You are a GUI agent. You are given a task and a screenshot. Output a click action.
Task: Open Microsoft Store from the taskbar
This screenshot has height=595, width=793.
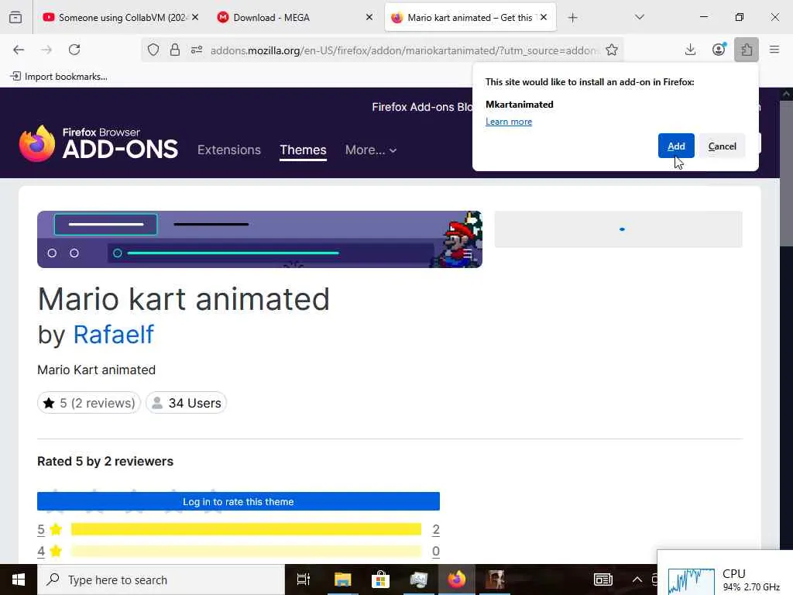[380, 580]
